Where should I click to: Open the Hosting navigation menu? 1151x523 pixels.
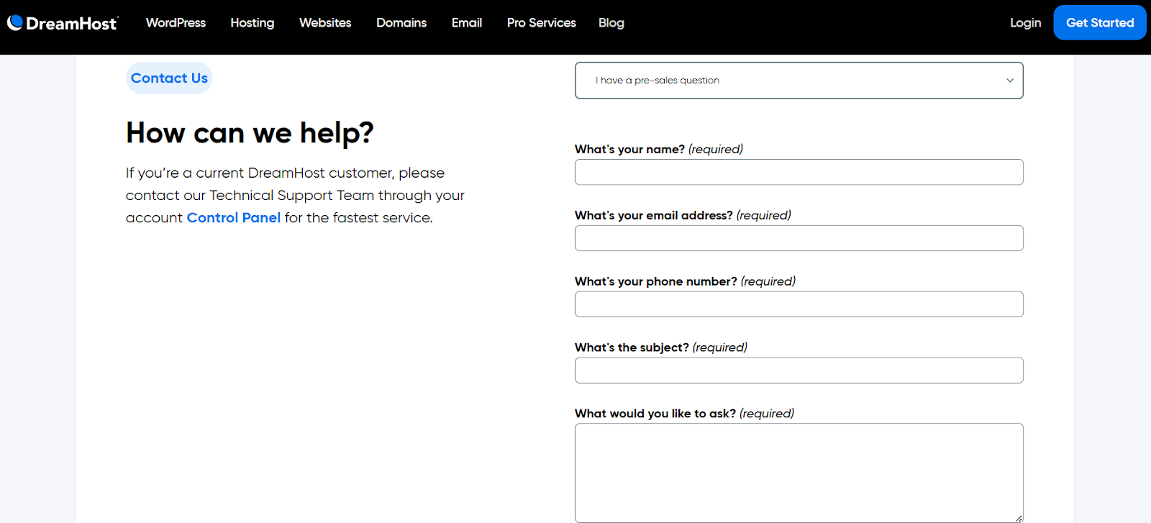pyautogui.click(x=252, y=22)
